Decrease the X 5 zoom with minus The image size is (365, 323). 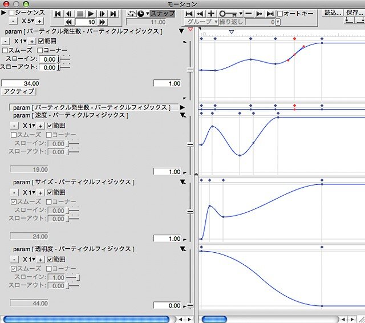(x=13, y=21)
